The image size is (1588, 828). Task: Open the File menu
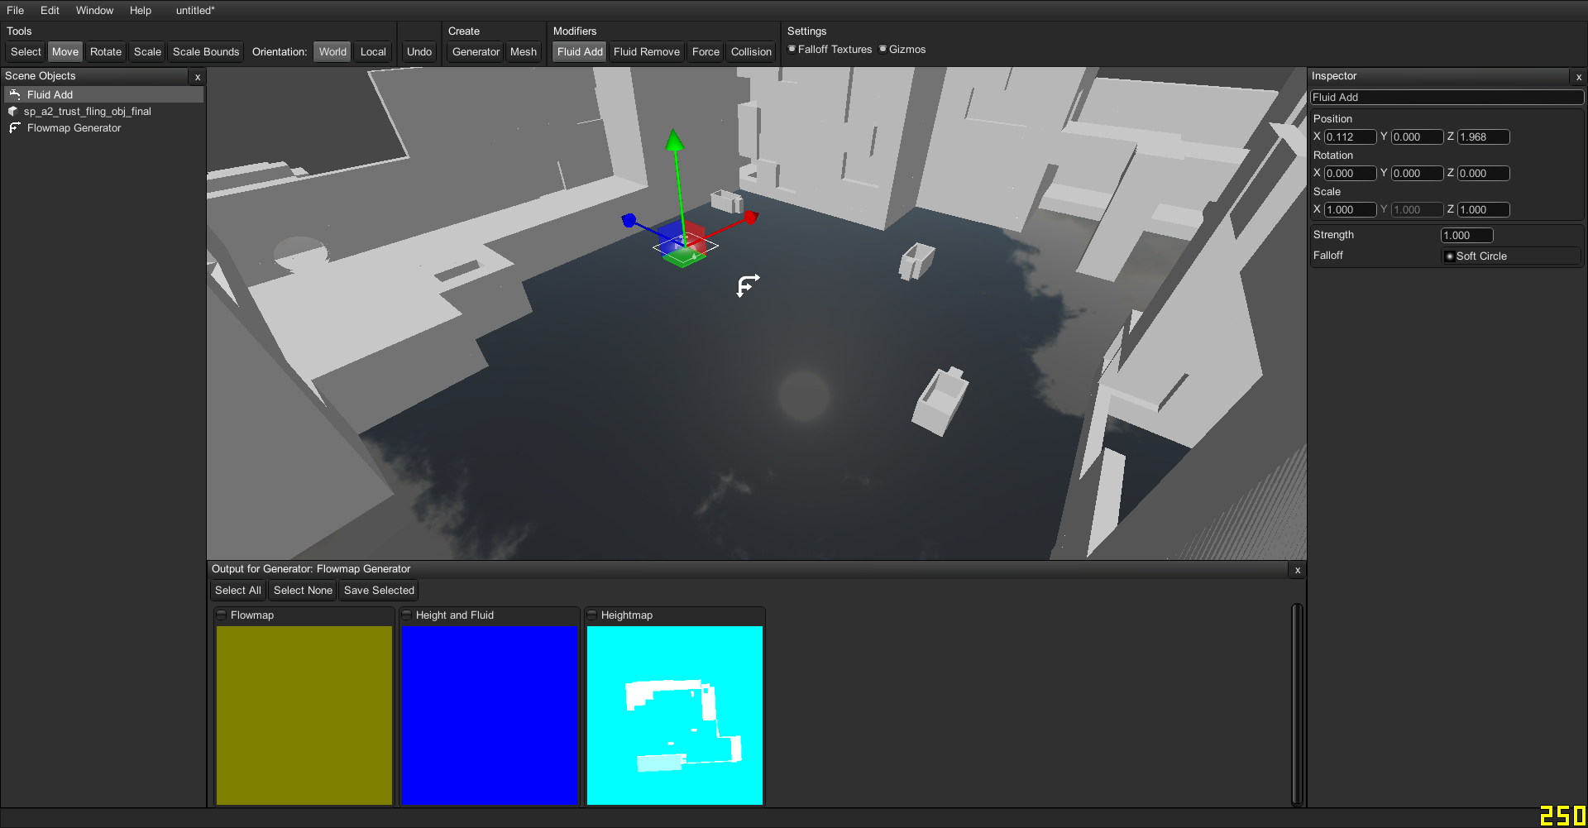click(x=15, y=11)
